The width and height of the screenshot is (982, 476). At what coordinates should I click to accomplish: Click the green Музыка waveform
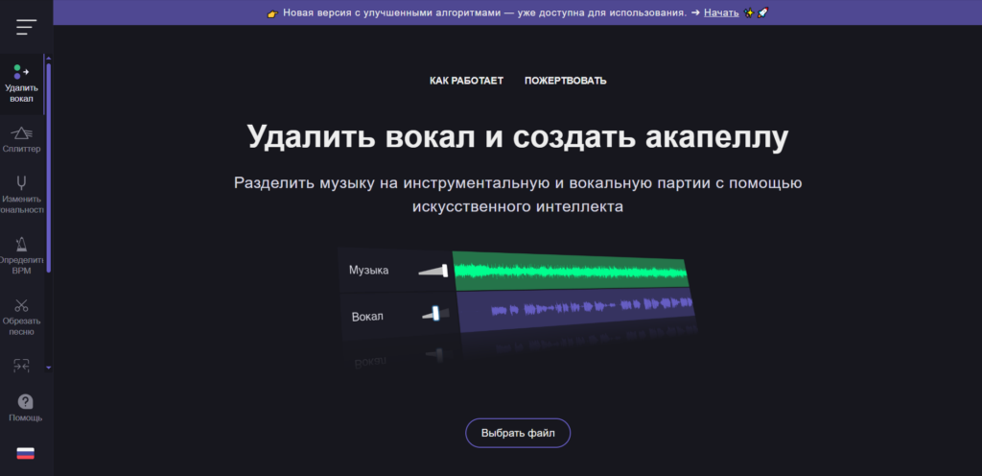tap(571, 272)
